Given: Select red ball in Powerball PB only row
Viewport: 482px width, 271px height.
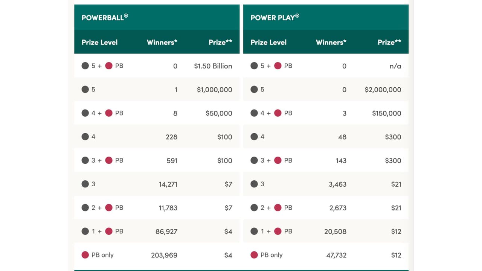Looking at the screenshot, I should point(85,255).
